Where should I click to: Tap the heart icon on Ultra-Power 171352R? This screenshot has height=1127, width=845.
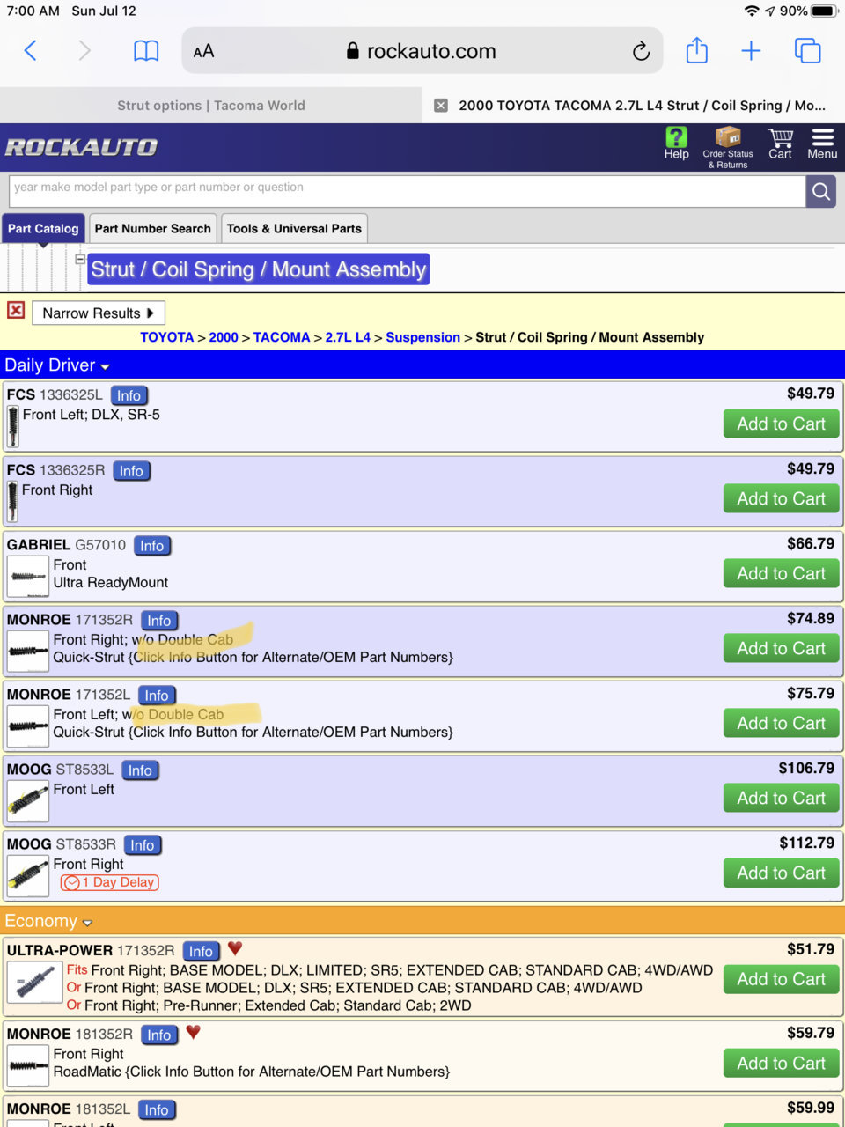235,948
